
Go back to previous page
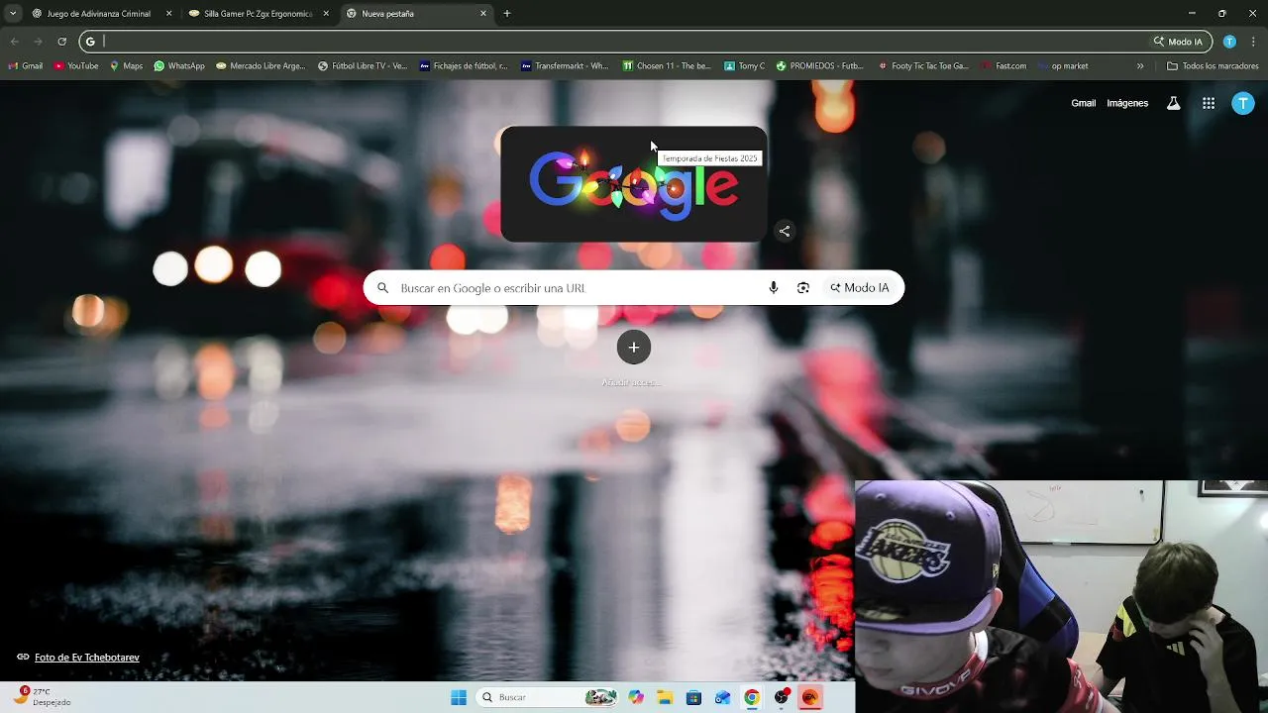click(x=14, y=42)
